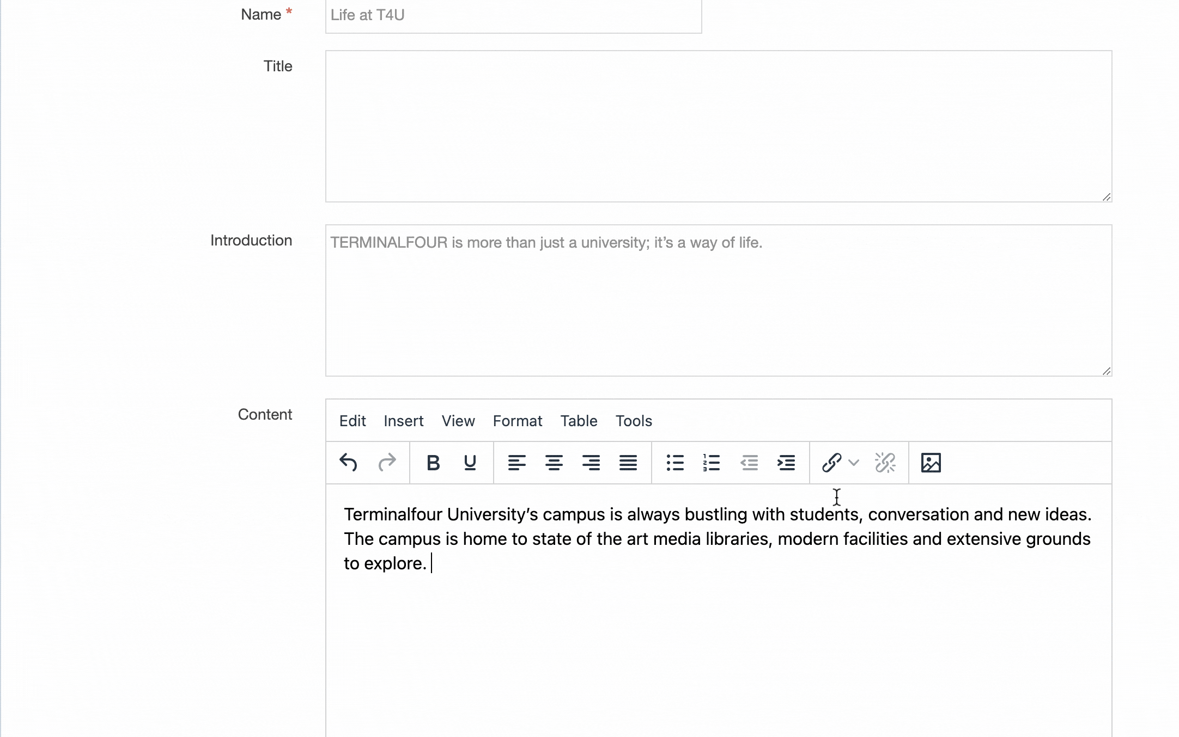Click the Redo icon
The height and width of the screenshot is (737, 1179).
387,463
